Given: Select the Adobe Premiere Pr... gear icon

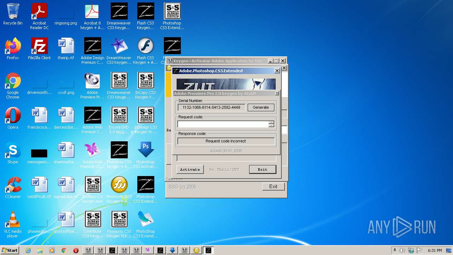Looking at the screenshot, I should point(92,86).
